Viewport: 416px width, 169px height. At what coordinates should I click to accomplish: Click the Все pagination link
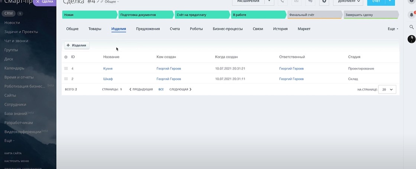point(161,90)
